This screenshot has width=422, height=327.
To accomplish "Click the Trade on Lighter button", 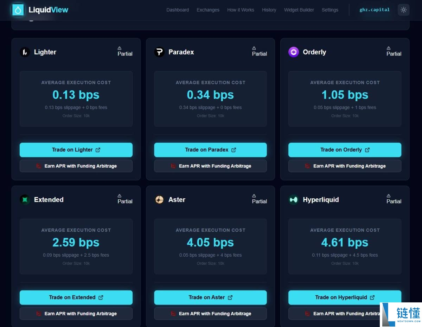I will 76,150.
